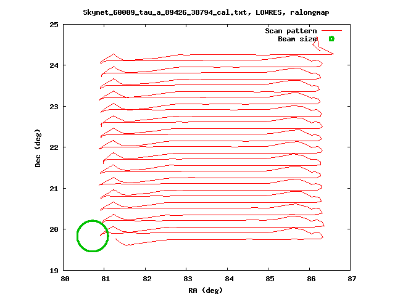The image size is (395, 296).
Task: Click x-axis tick label 83
Action: point(188,279)
